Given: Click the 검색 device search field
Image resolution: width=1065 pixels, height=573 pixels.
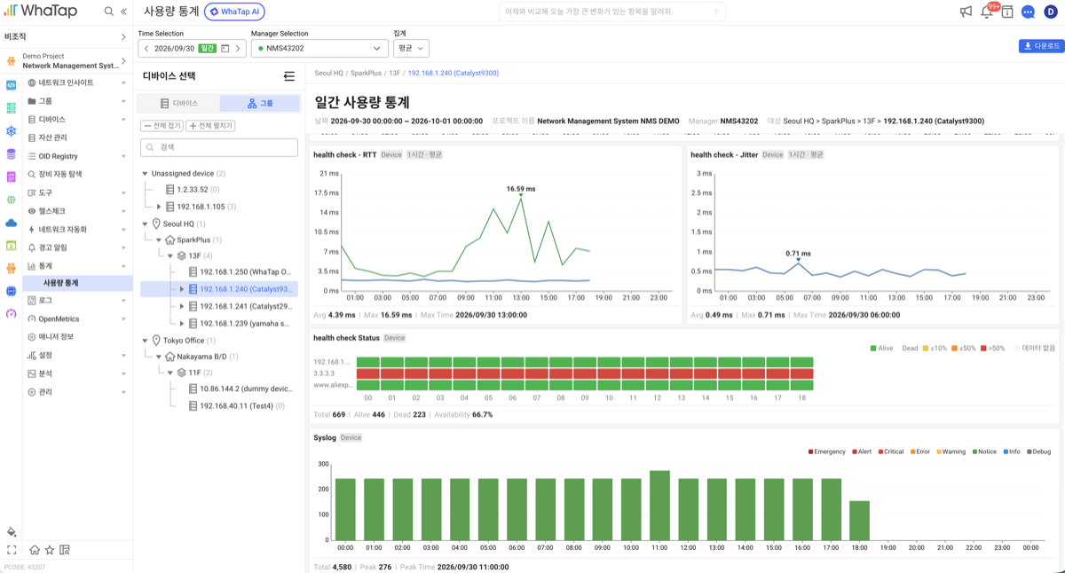Looking at the screenshot, I should pyautogui.click(x=218, y=147).
